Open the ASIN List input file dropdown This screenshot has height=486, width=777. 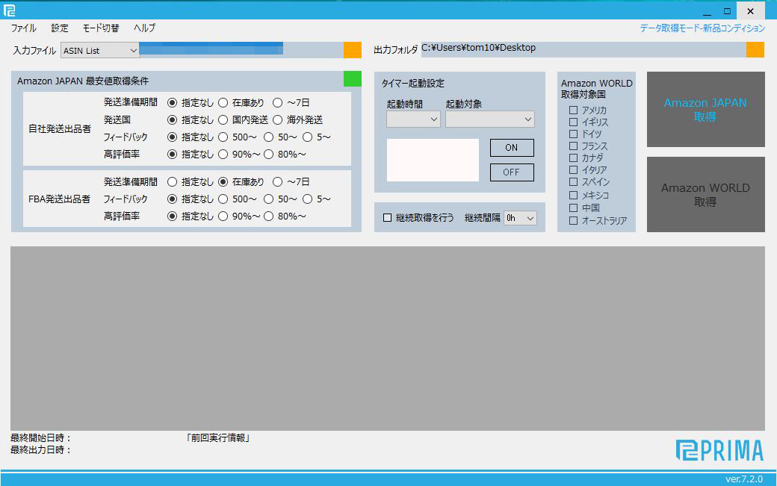click(99, 51)
